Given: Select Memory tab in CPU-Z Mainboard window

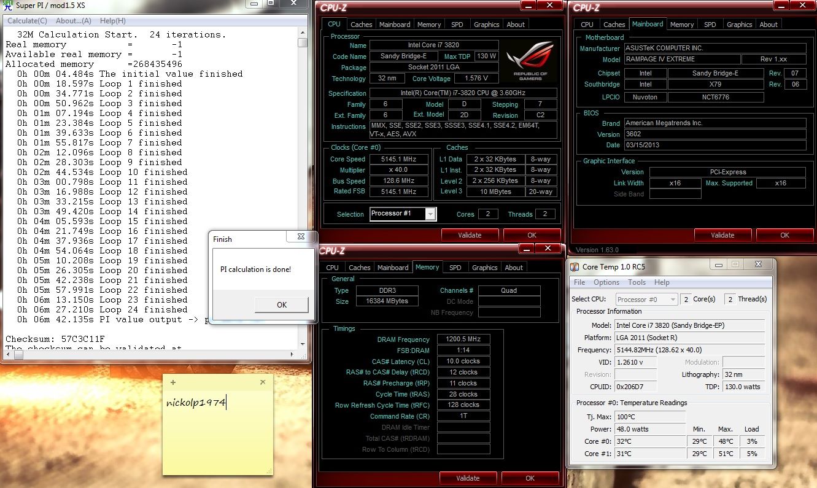Looking at the screenshot, I should pyautogui.click(x=682, y=25).
